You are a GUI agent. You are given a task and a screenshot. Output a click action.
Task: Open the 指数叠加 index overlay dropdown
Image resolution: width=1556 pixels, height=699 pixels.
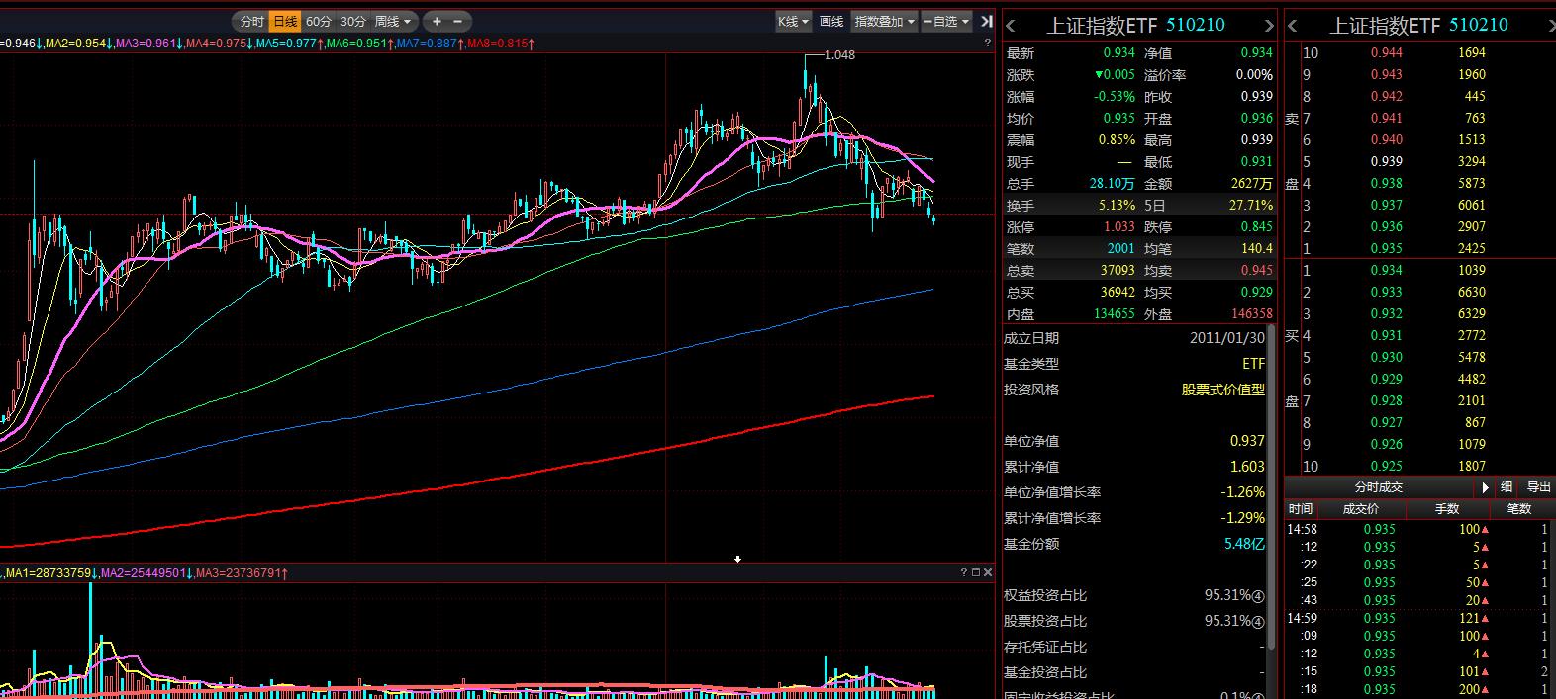click(885, 21)
